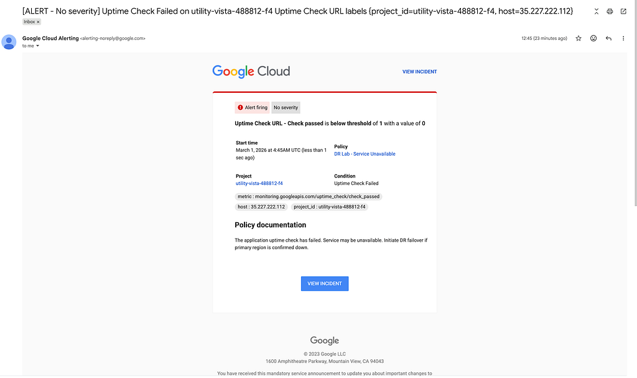This screenshot has width=637, height=378.
Task: Open the three-dot more options menu
Action: [623, 38]
